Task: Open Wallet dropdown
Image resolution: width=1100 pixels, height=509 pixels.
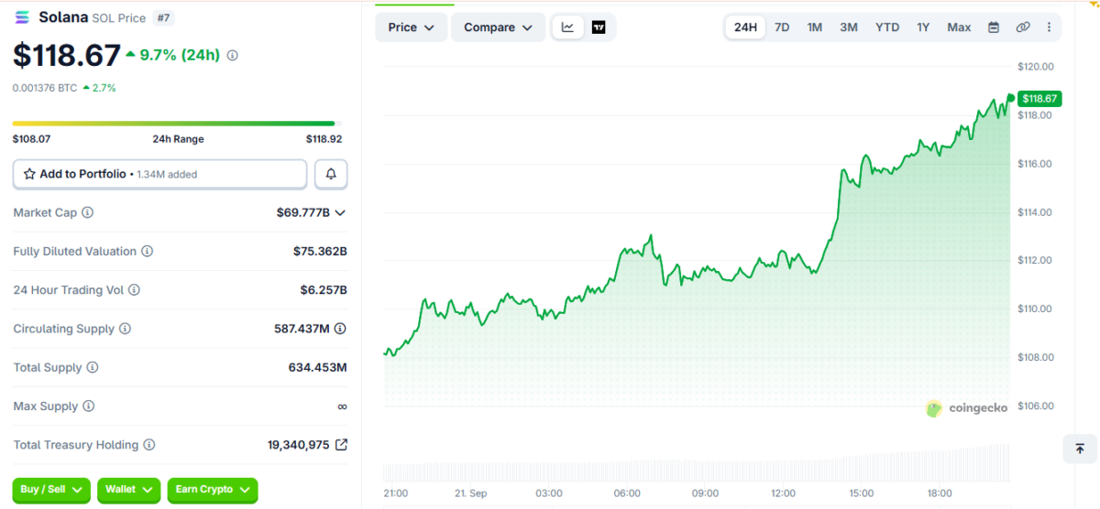Action: click(x=129, y=490)
